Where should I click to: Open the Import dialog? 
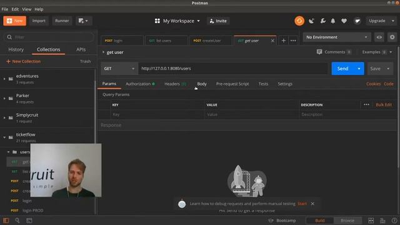(39, 21)
